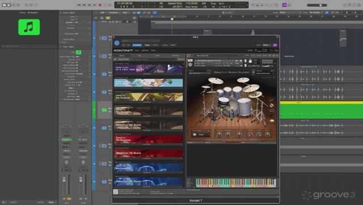The height and width of the screenshot is (205, 363).
Task: Switch to the second Kontakt browser tab
Action: point(140,55)
